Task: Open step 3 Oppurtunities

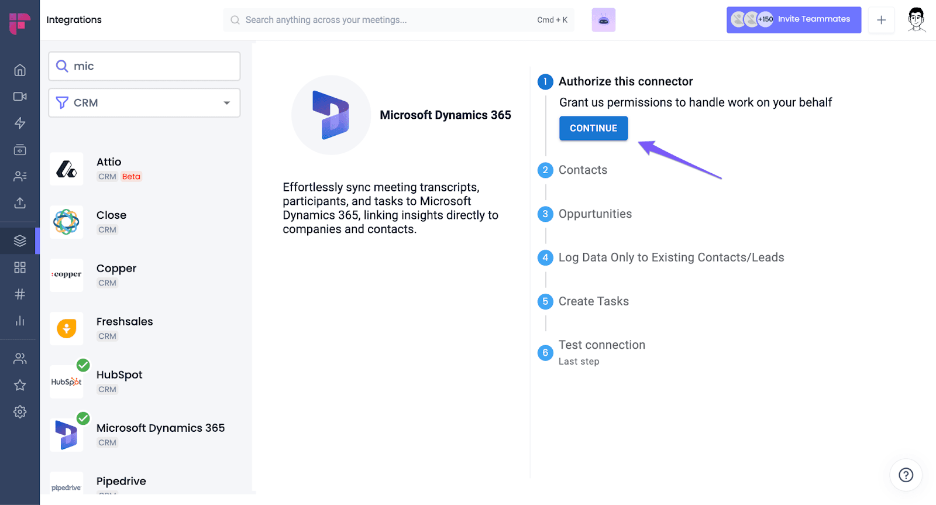Action: [x=595, y=214]
